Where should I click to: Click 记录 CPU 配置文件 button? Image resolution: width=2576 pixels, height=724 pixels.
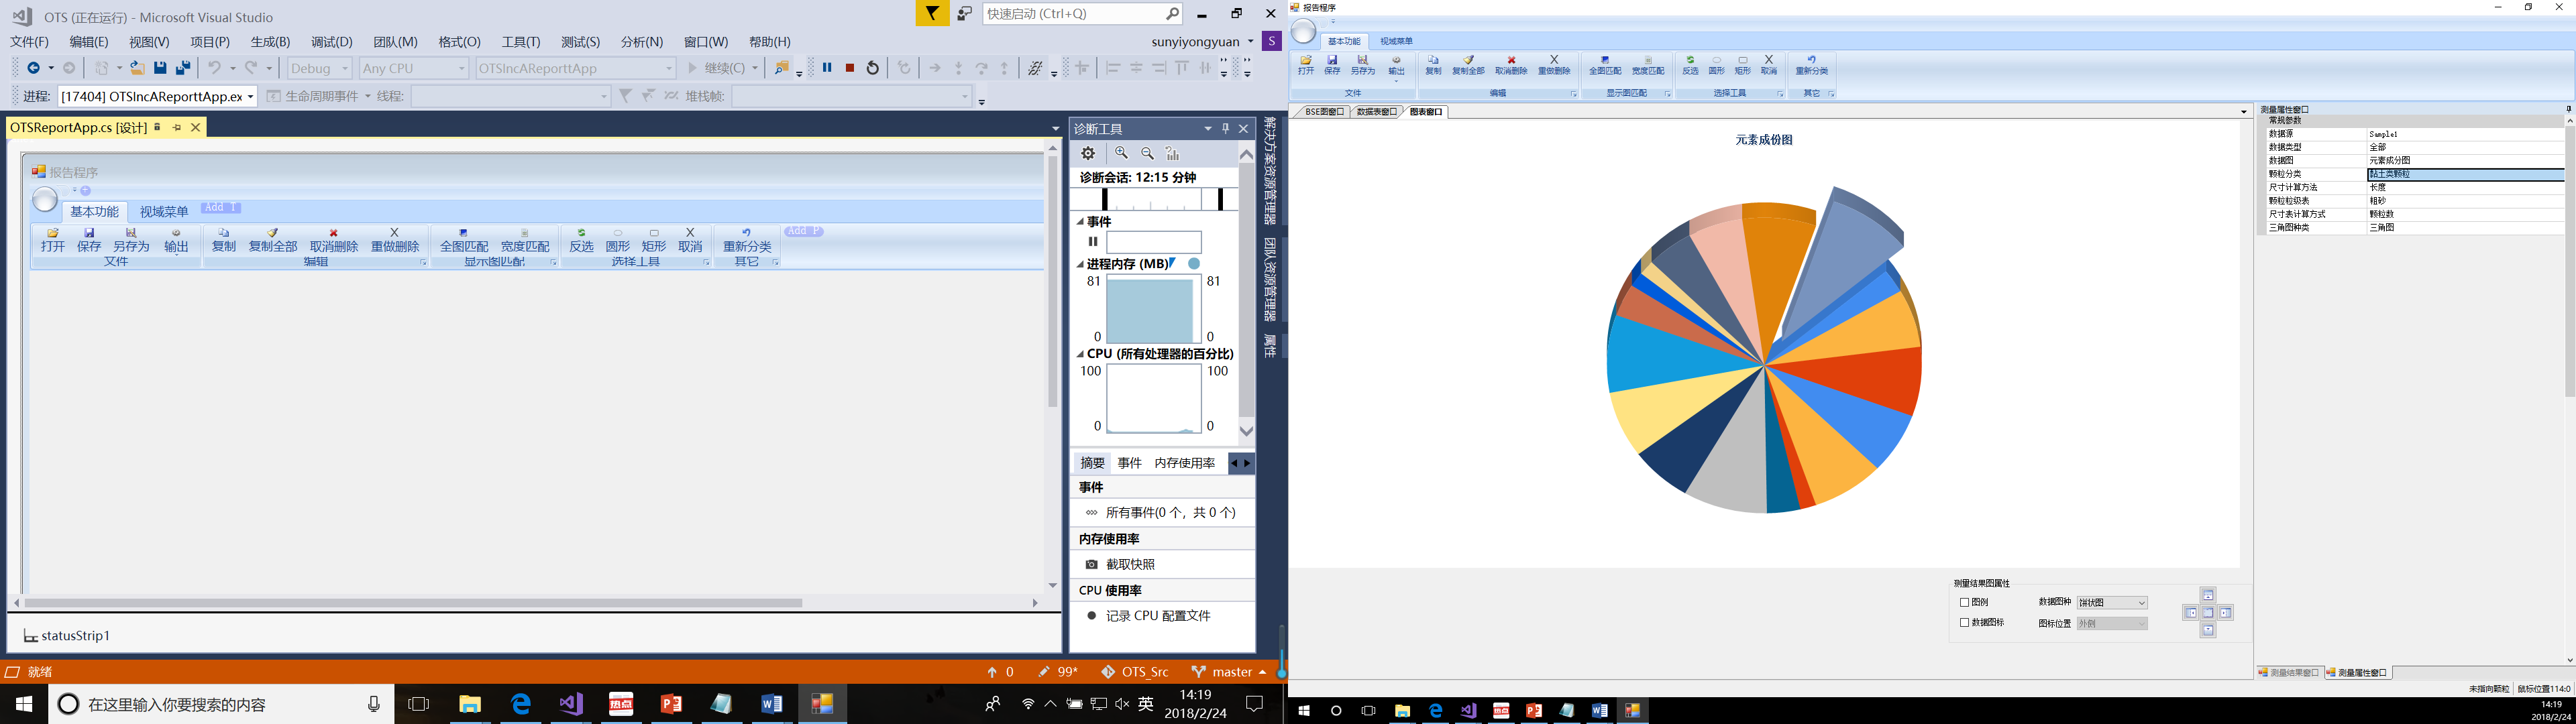click(1157, 616)
